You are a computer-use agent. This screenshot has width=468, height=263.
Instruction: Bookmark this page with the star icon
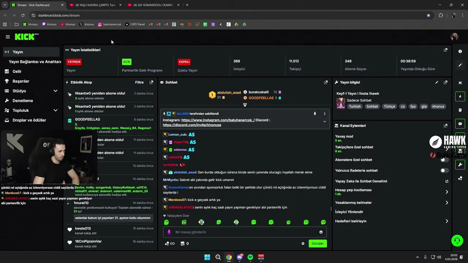(429, 15)
